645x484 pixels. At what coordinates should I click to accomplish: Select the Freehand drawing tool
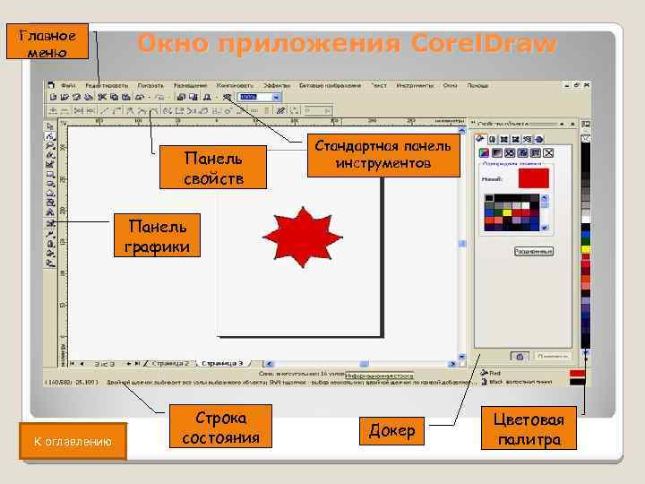(x=50, y=155)
